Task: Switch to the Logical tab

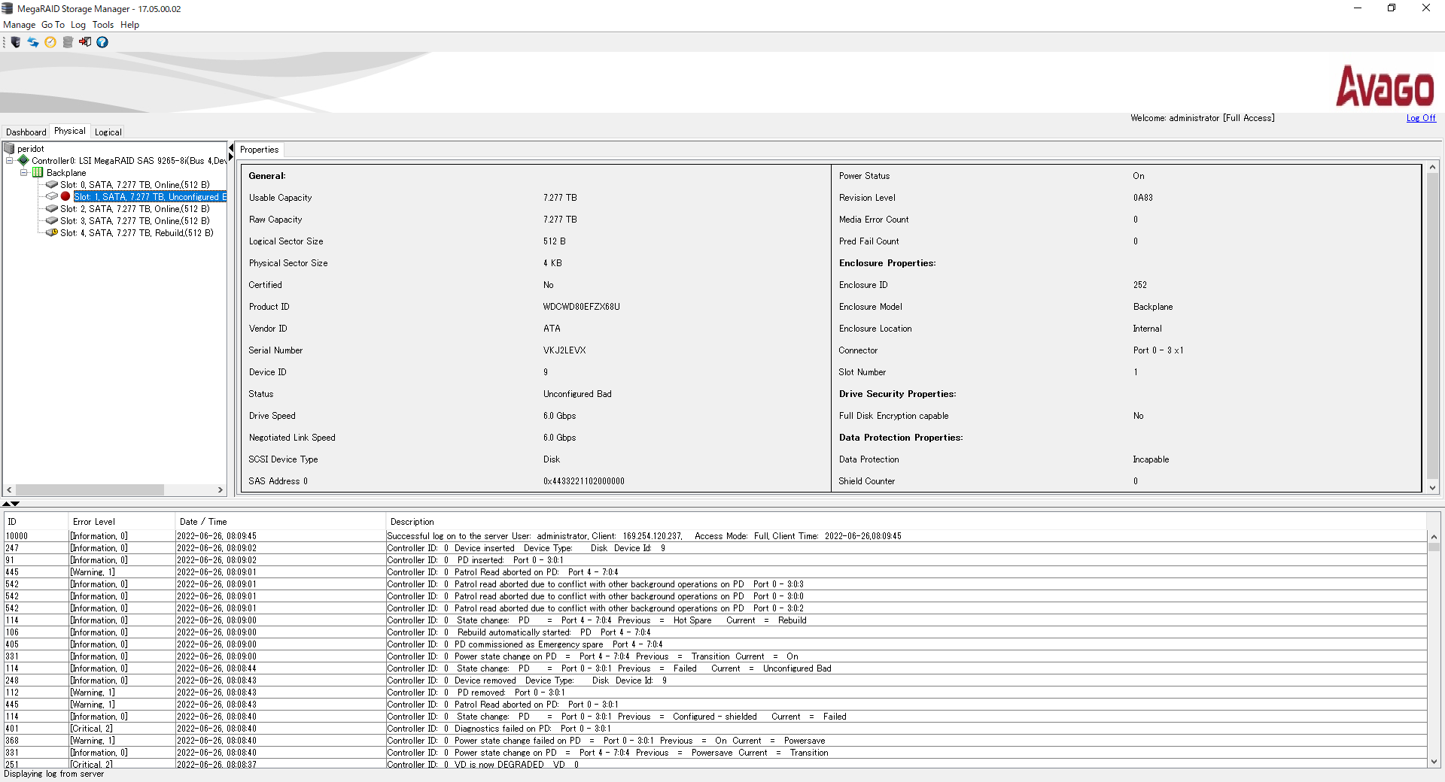Action: (x=108, y=132)
